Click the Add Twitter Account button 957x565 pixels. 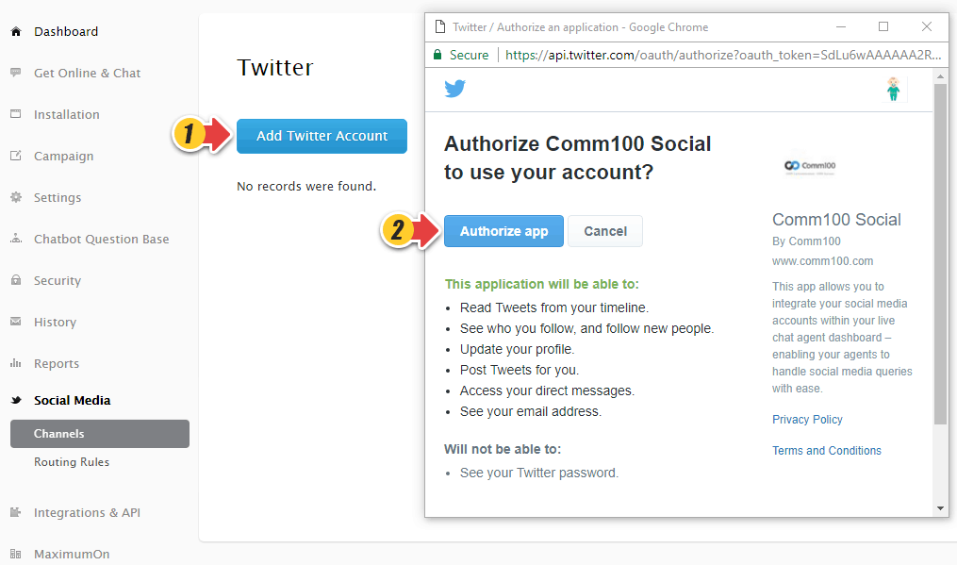(x=322, y=136)
